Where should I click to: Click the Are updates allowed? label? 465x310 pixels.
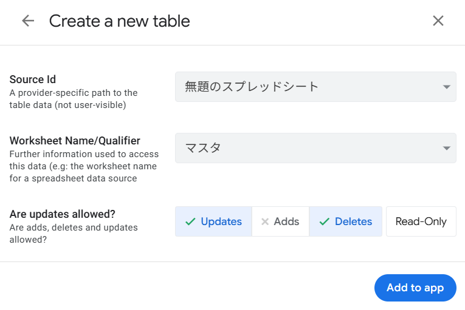63,214
